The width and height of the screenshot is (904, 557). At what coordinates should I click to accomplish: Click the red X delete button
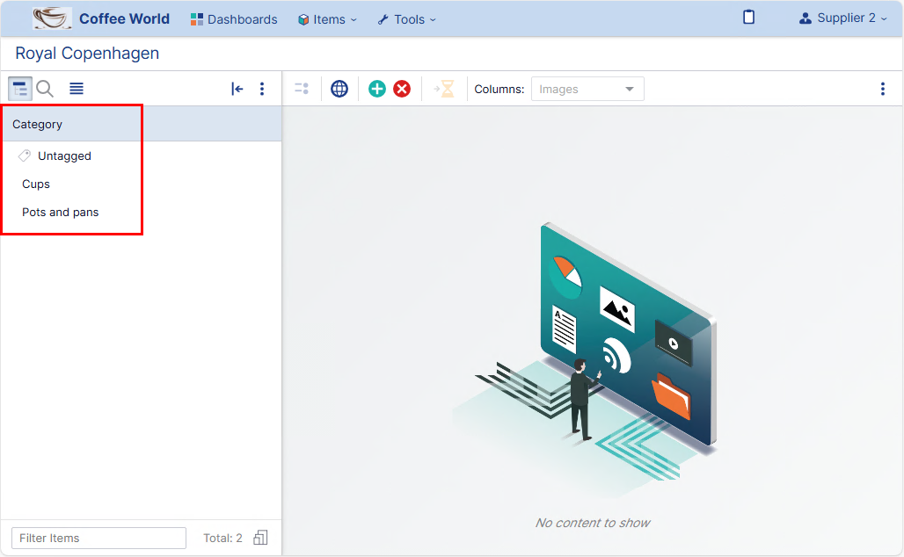pyautogui.click(x=402, y=89)
